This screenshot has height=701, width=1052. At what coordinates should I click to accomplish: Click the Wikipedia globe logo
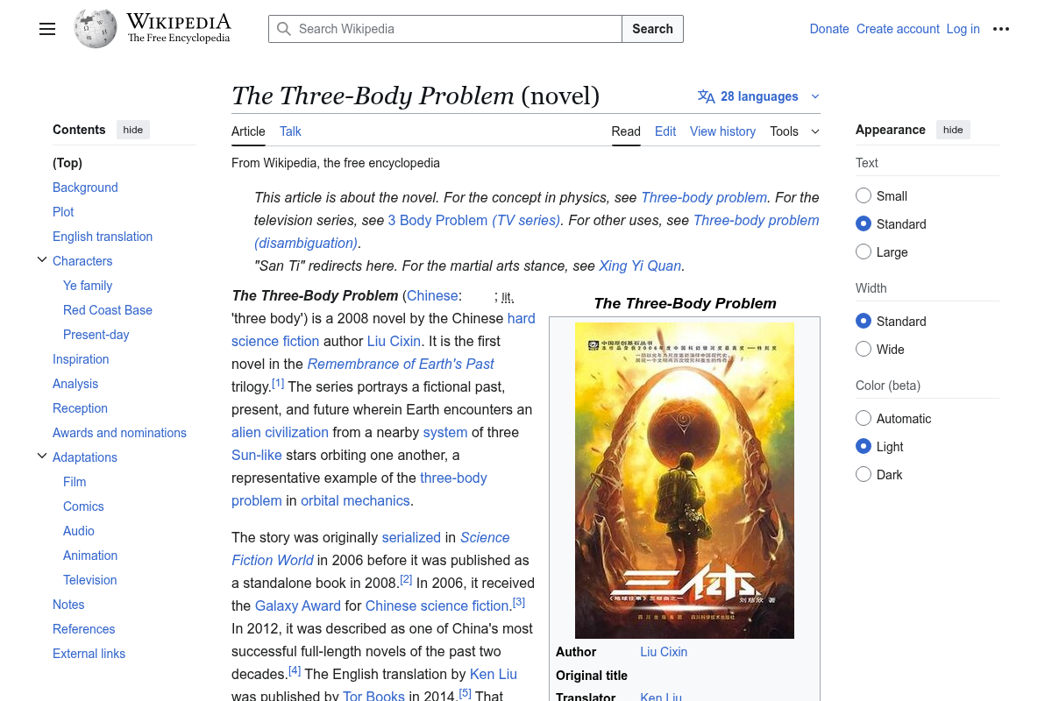click(x=96, y=28)
